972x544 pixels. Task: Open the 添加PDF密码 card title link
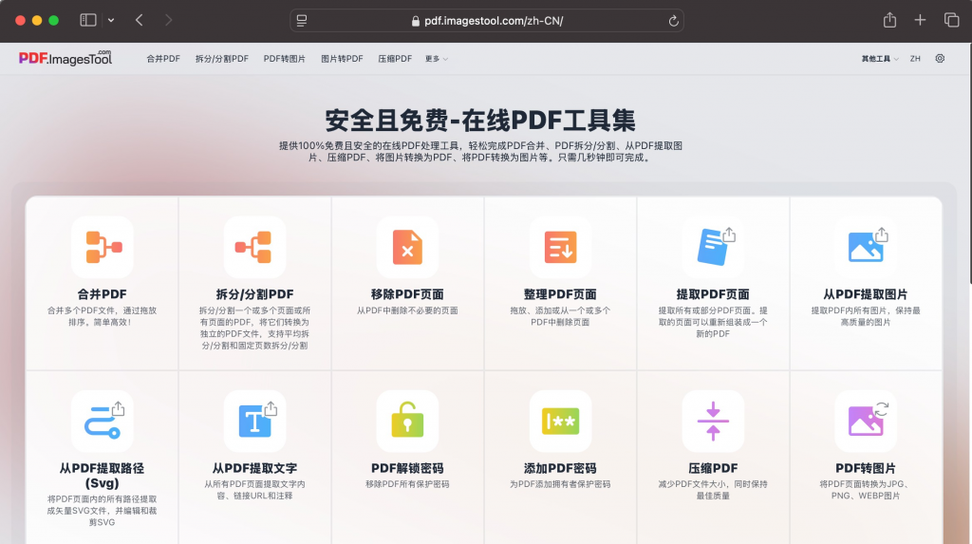click(560, 468)
